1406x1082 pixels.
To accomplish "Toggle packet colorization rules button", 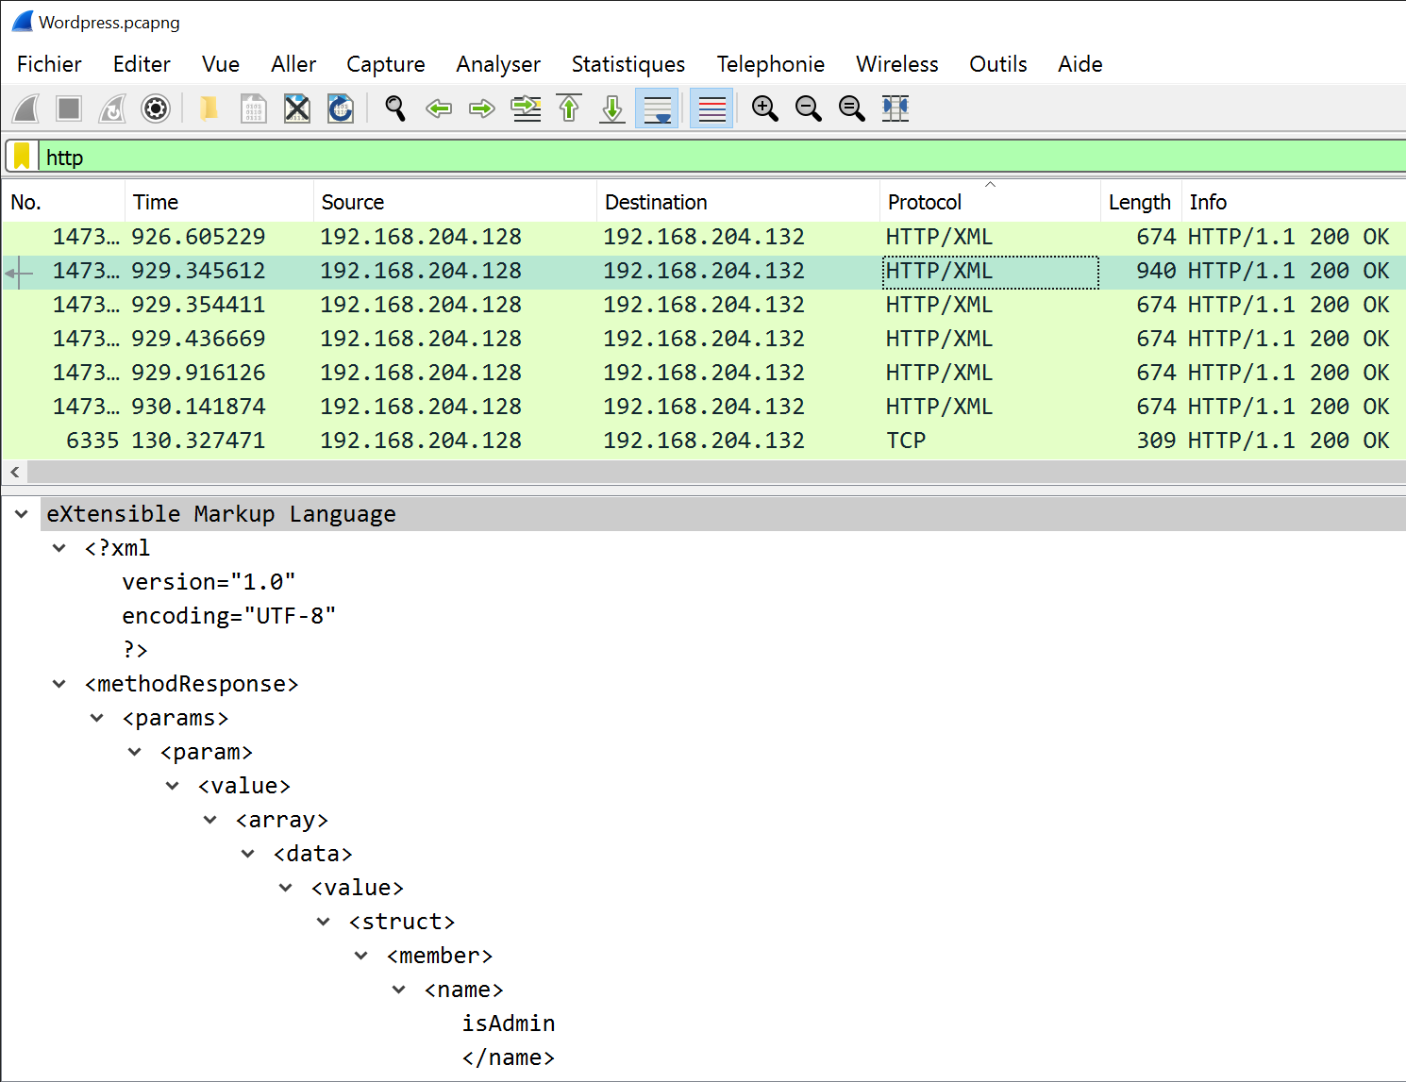I will coord(711,108).
